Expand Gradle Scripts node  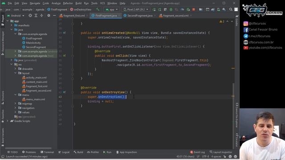click(8, 121)
